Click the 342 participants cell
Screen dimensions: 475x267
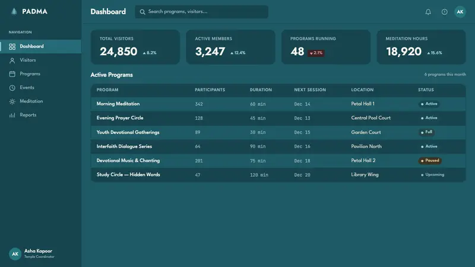coord(199,104)
